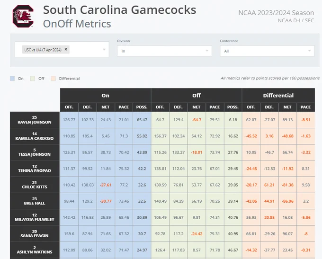322x259 pixels.
Task: Open the game selection dropdown arrow
Action: (x=104, y=50)
